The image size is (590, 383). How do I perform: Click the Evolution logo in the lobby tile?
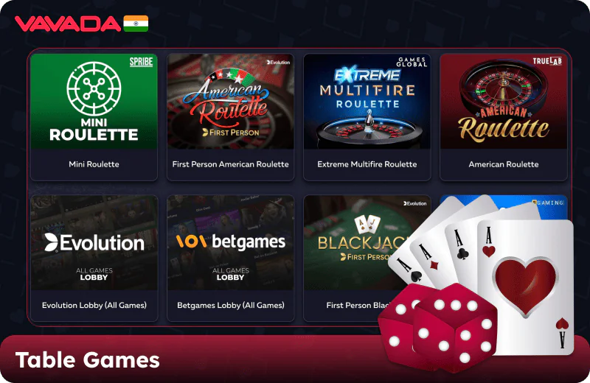[94, 243]
